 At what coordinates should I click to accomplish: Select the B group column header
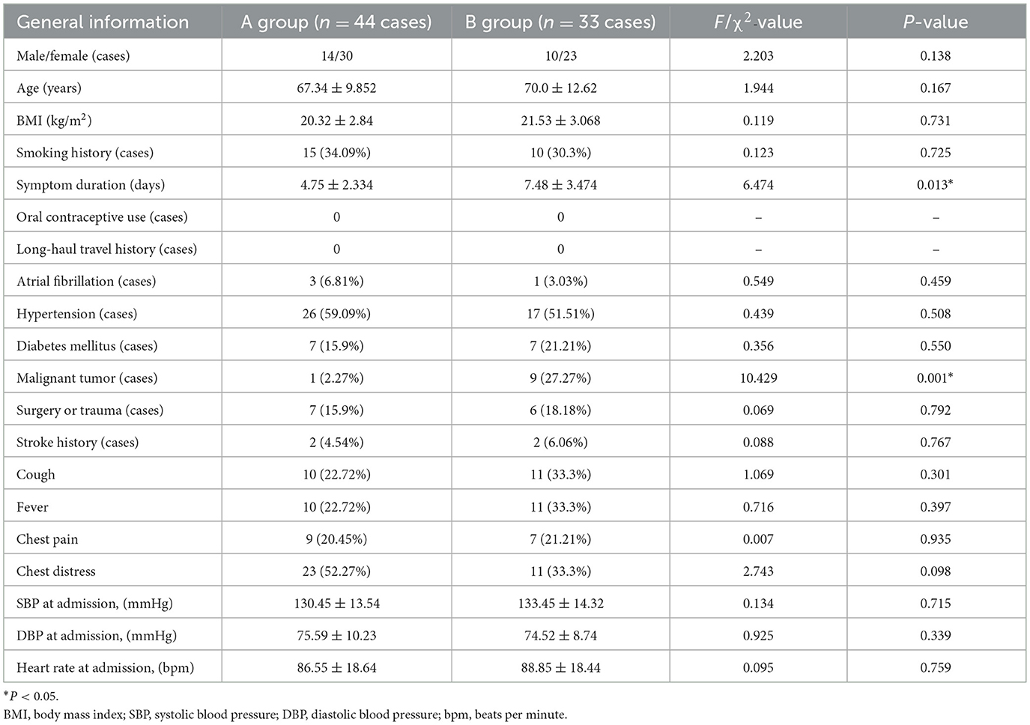point(560,22)
